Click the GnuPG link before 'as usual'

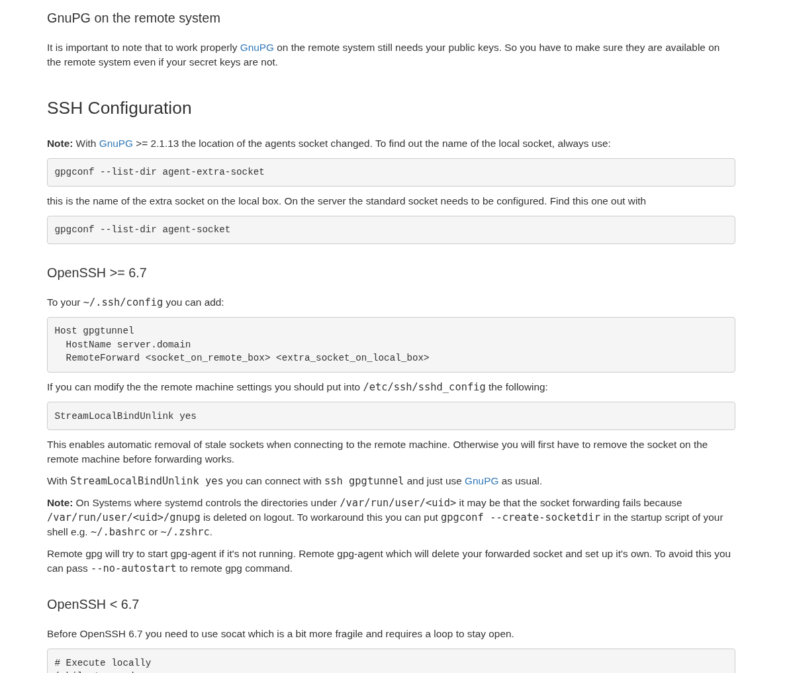coord(481,481)
